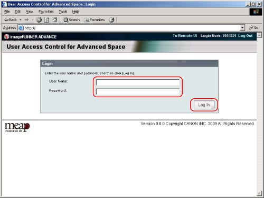
Task: Open the Favorites menu
Action: pos(46,12)
